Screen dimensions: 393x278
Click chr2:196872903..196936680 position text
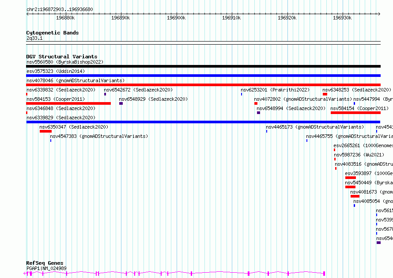[x=60, y=9]
